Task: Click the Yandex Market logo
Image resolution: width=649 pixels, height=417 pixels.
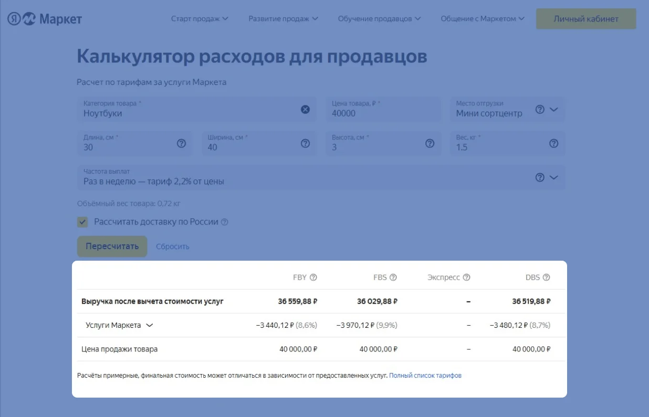Action: [x=45, y=19]
